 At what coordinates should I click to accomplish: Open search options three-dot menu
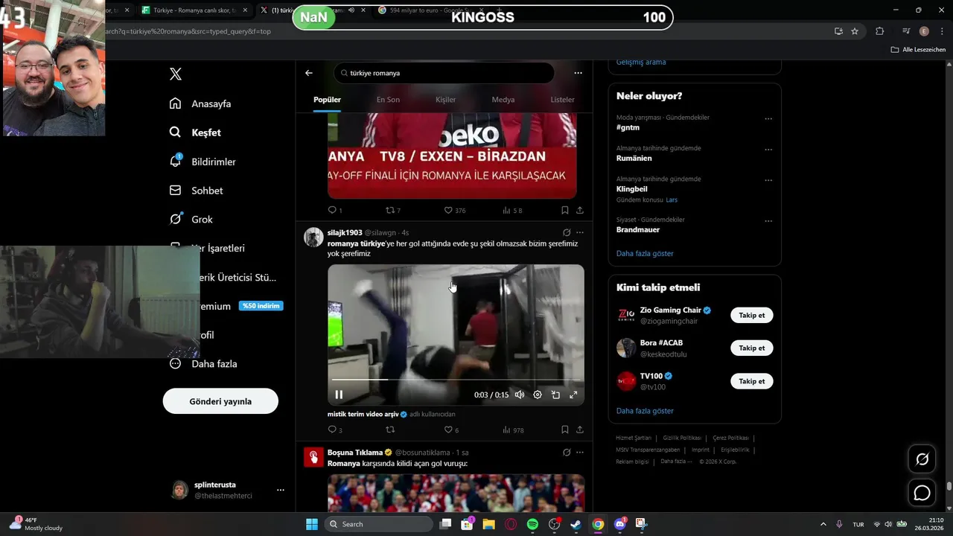click(578, 73)
